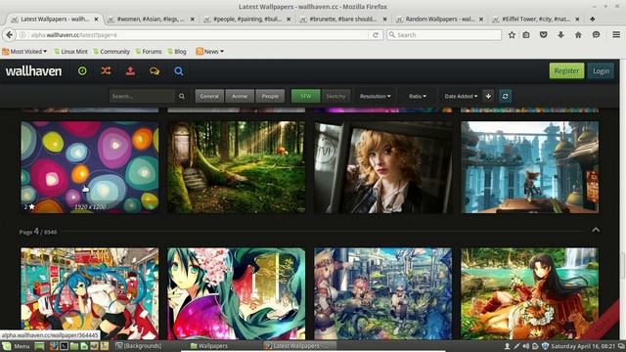Viewport: 626px width, 352px height.
Task: Switch to '#people, #painting' tab
Action: click(247, 19)
